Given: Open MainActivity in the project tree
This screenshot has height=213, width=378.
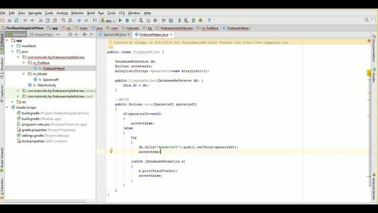Looking at the screenshot, I should [47, 85].
